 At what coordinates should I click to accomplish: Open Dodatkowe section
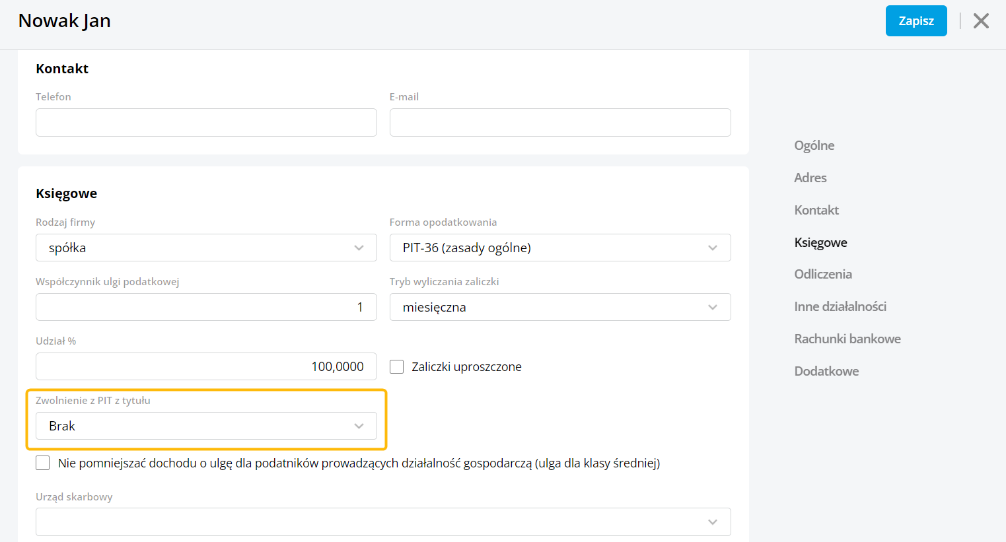pos(826,371)
